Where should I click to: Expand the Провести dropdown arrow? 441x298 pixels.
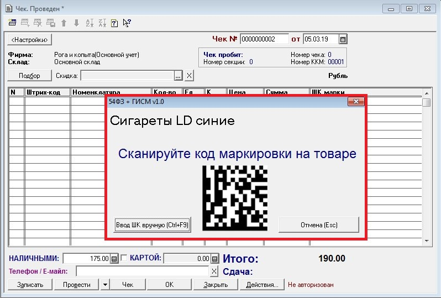pos(104,285)
